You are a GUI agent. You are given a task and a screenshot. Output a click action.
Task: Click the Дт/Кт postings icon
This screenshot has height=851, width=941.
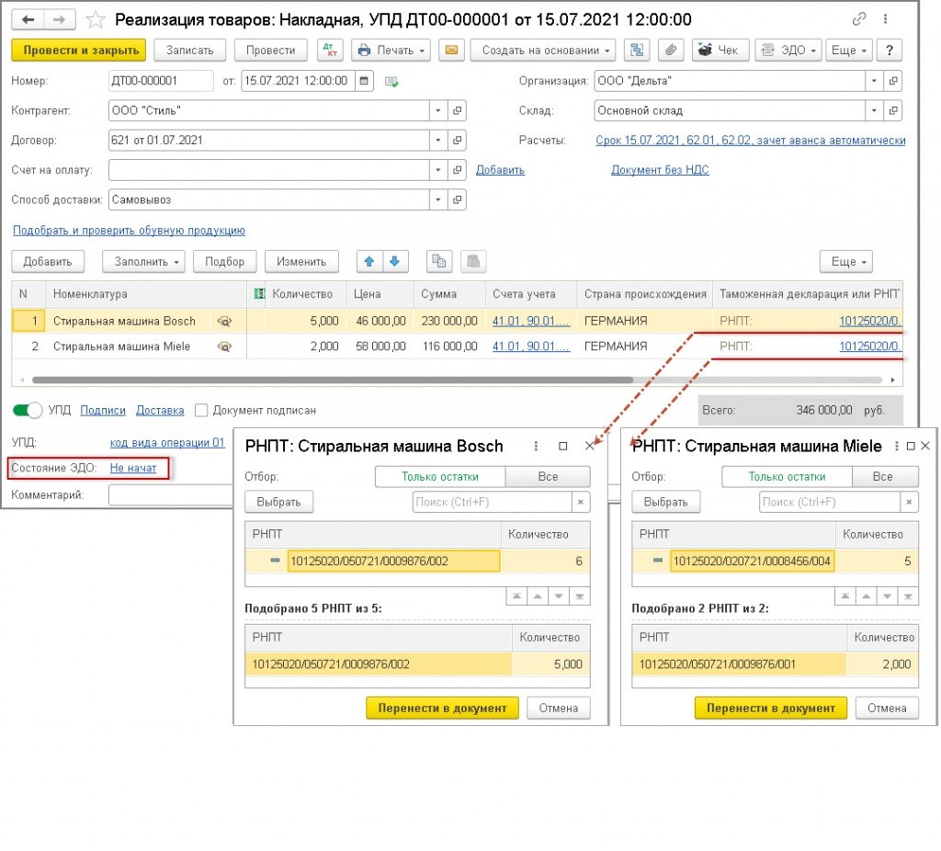tap(330, 51)
